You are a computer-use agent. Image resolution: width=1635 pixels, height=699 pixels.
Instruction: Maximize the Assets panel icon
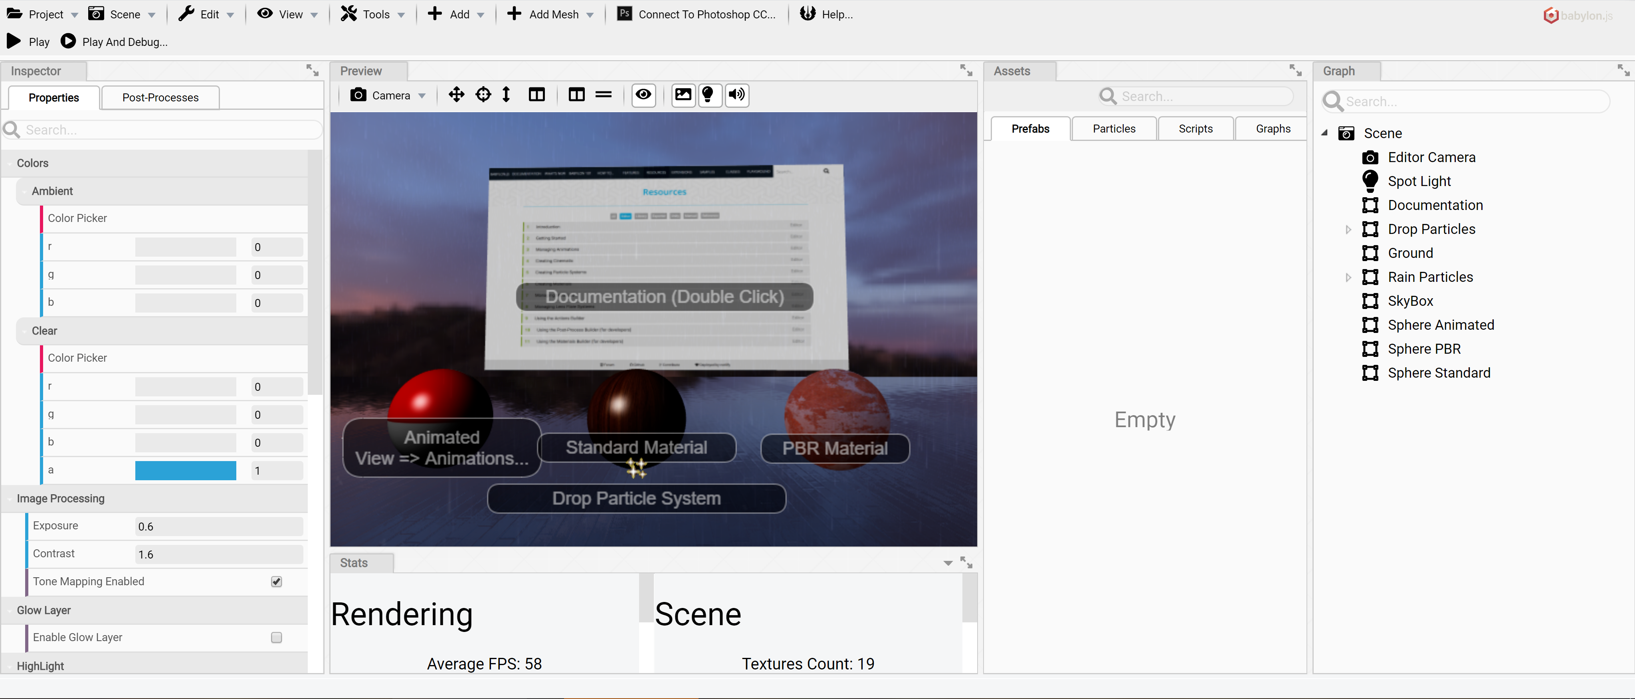pyautogui.click(x=1295, y=71)
